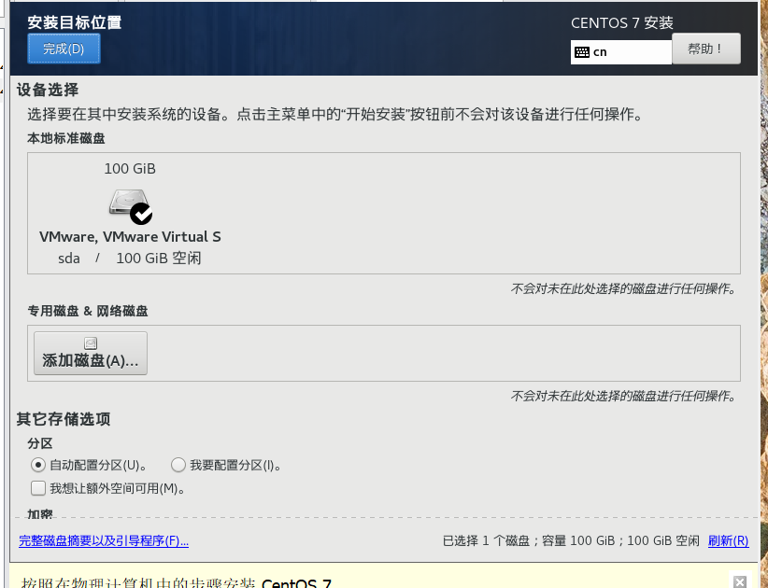Click the 其它存储选项 heading
This screenshot has width=768, height=588.
click(x=64, y=419)
